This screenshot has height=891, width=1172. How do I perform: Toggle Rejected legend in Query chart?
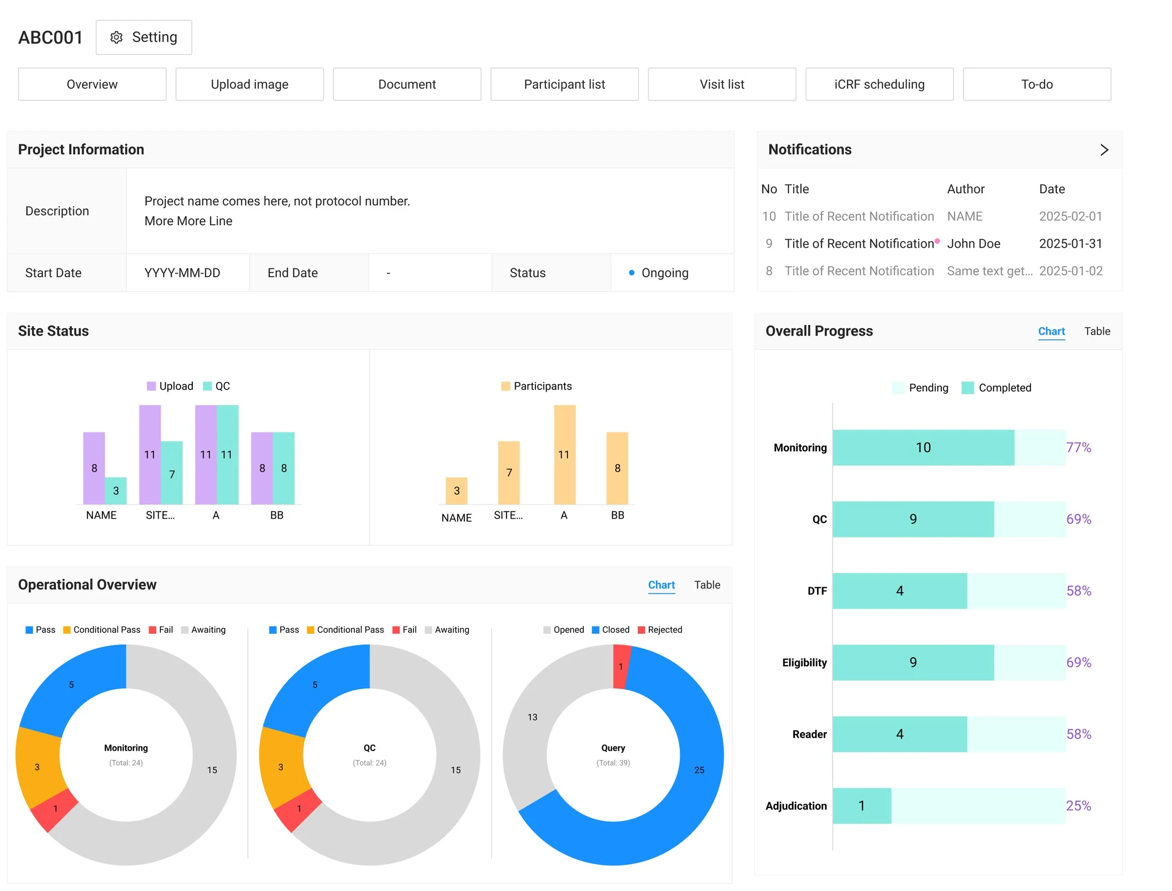[660, 630]
